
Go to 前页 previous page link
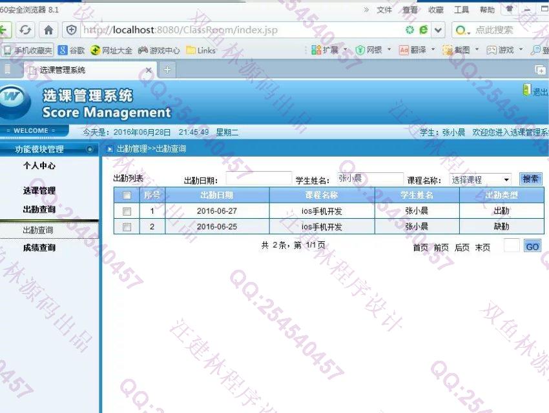click(x=441, y=248)
